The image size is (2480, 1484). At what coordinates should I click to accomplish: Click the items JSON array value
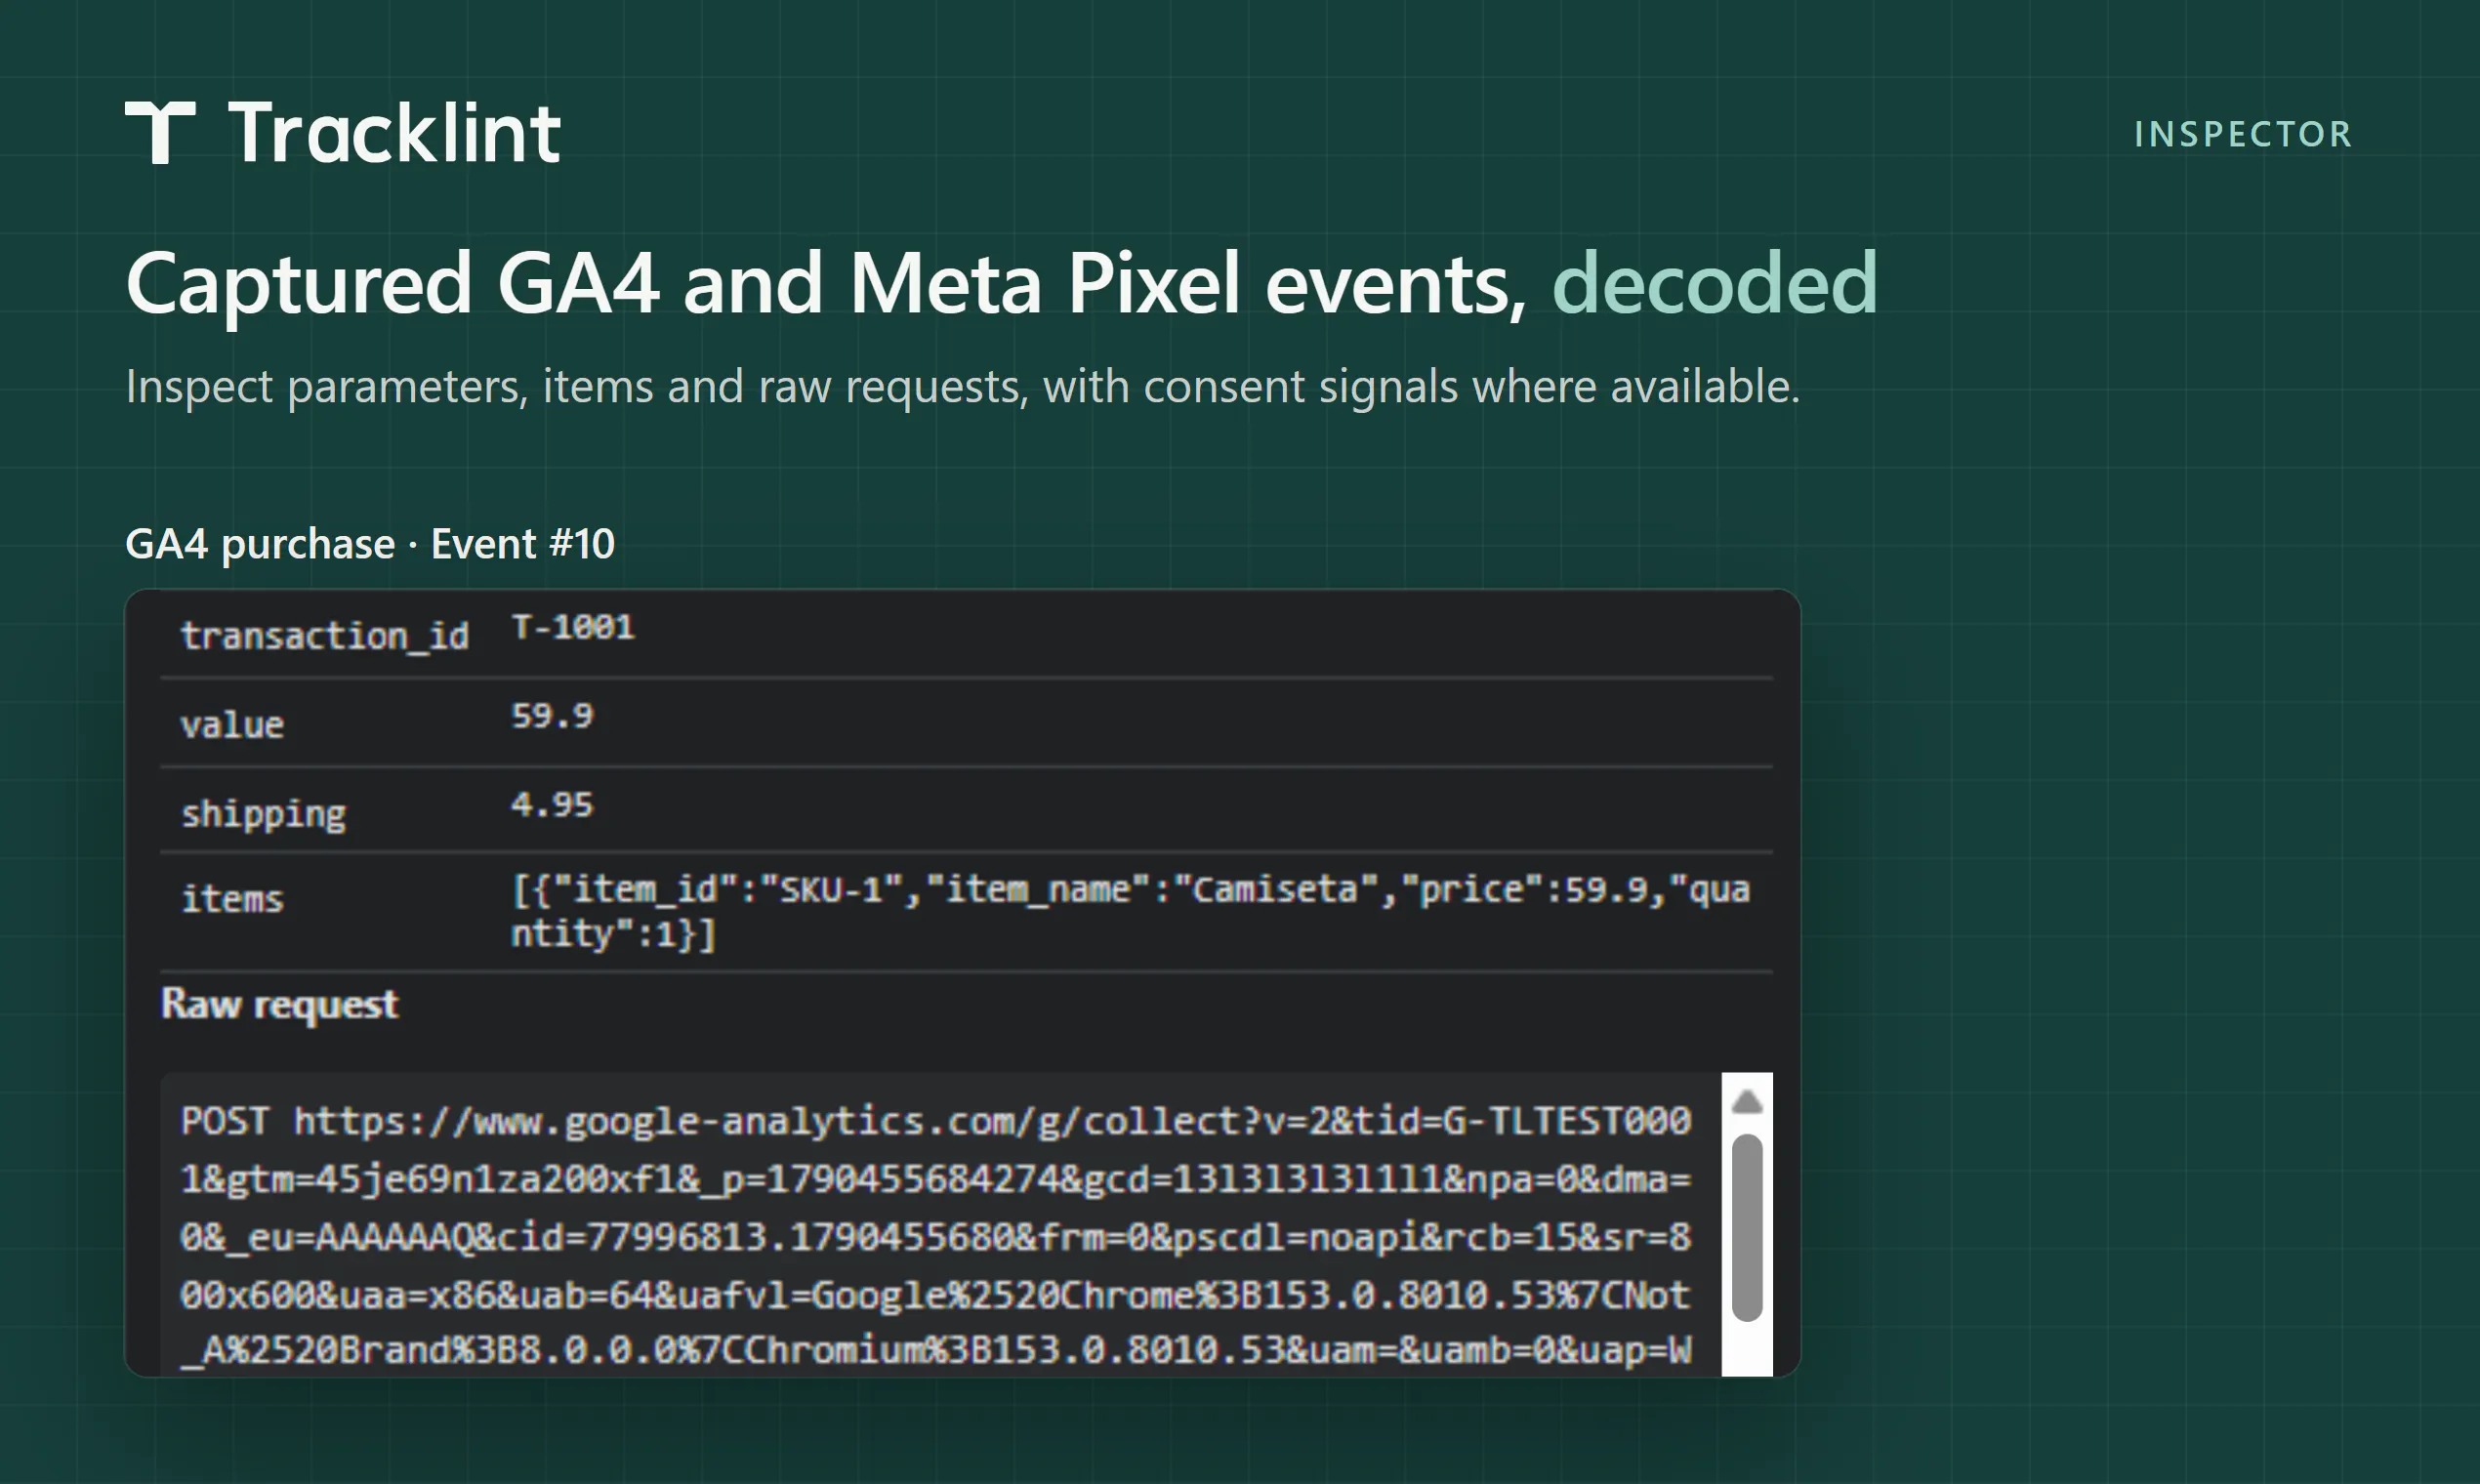point(1131,911)
